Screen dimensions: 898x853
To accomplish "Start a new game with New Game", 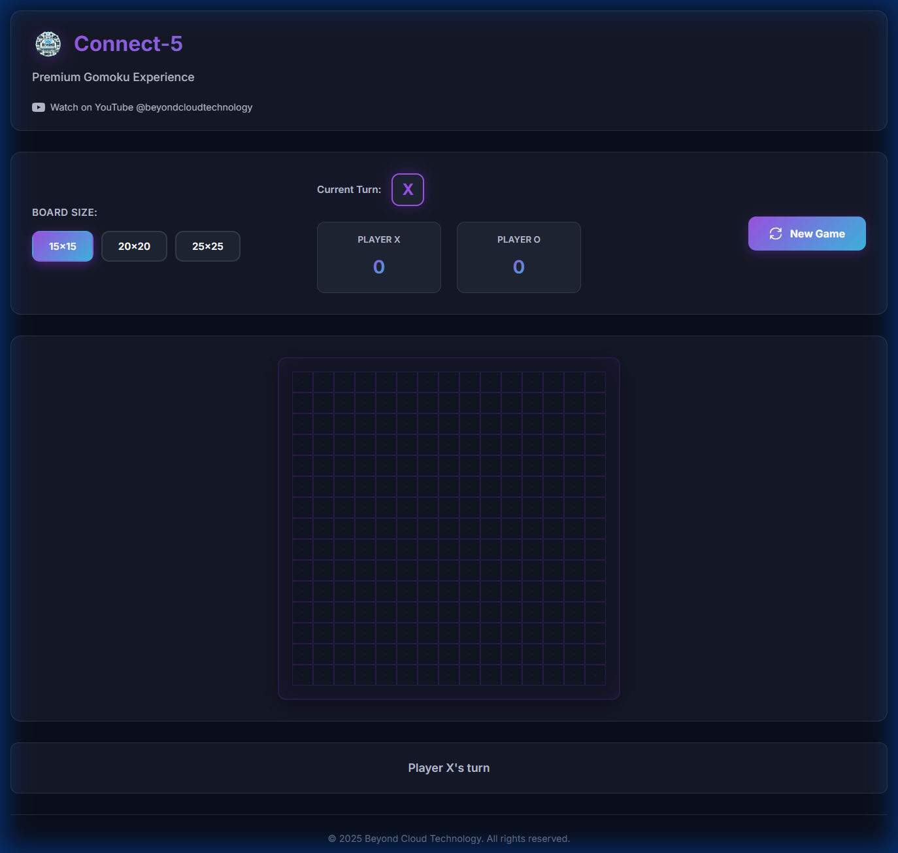I will 807,234.
